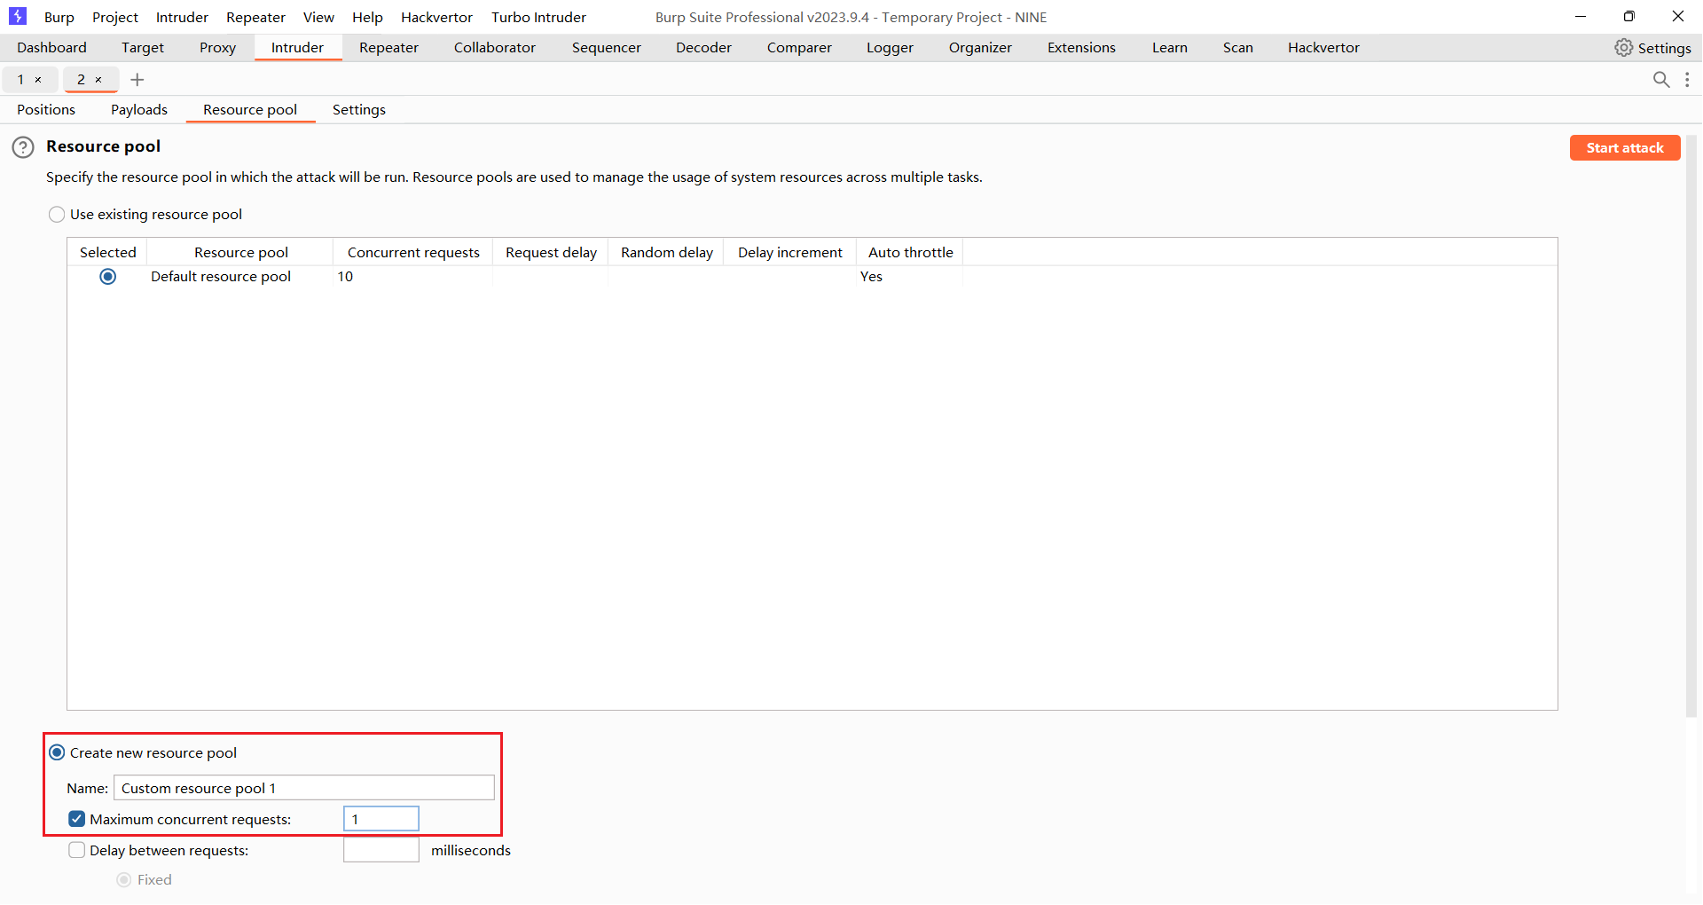Open the Burp menu
Screen dimensions: 1703x905
point(59,17)
